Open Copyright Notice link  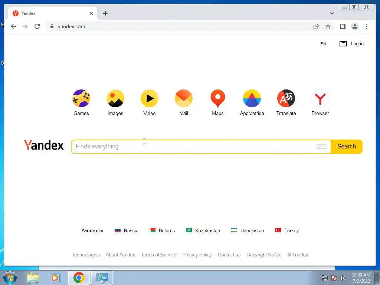pyautogui.click(x=264, y=255)
